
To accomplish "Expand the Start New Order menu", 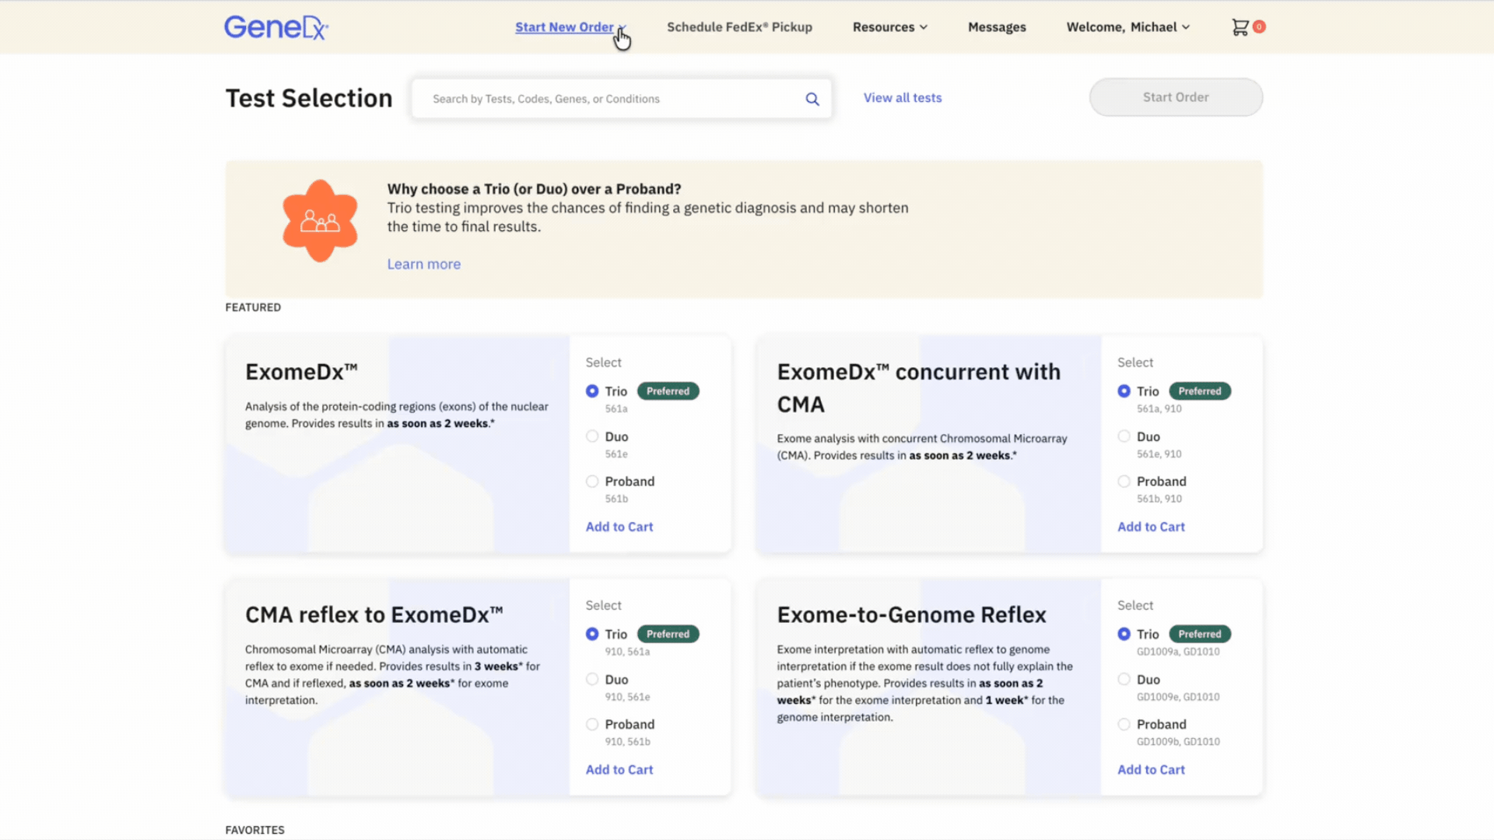I will tap(570, 27).
